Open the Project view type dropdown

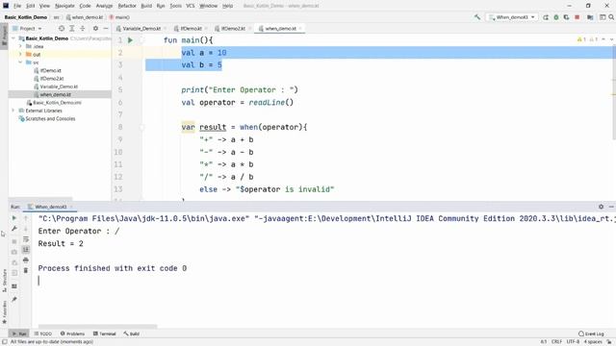click(28, 28)
